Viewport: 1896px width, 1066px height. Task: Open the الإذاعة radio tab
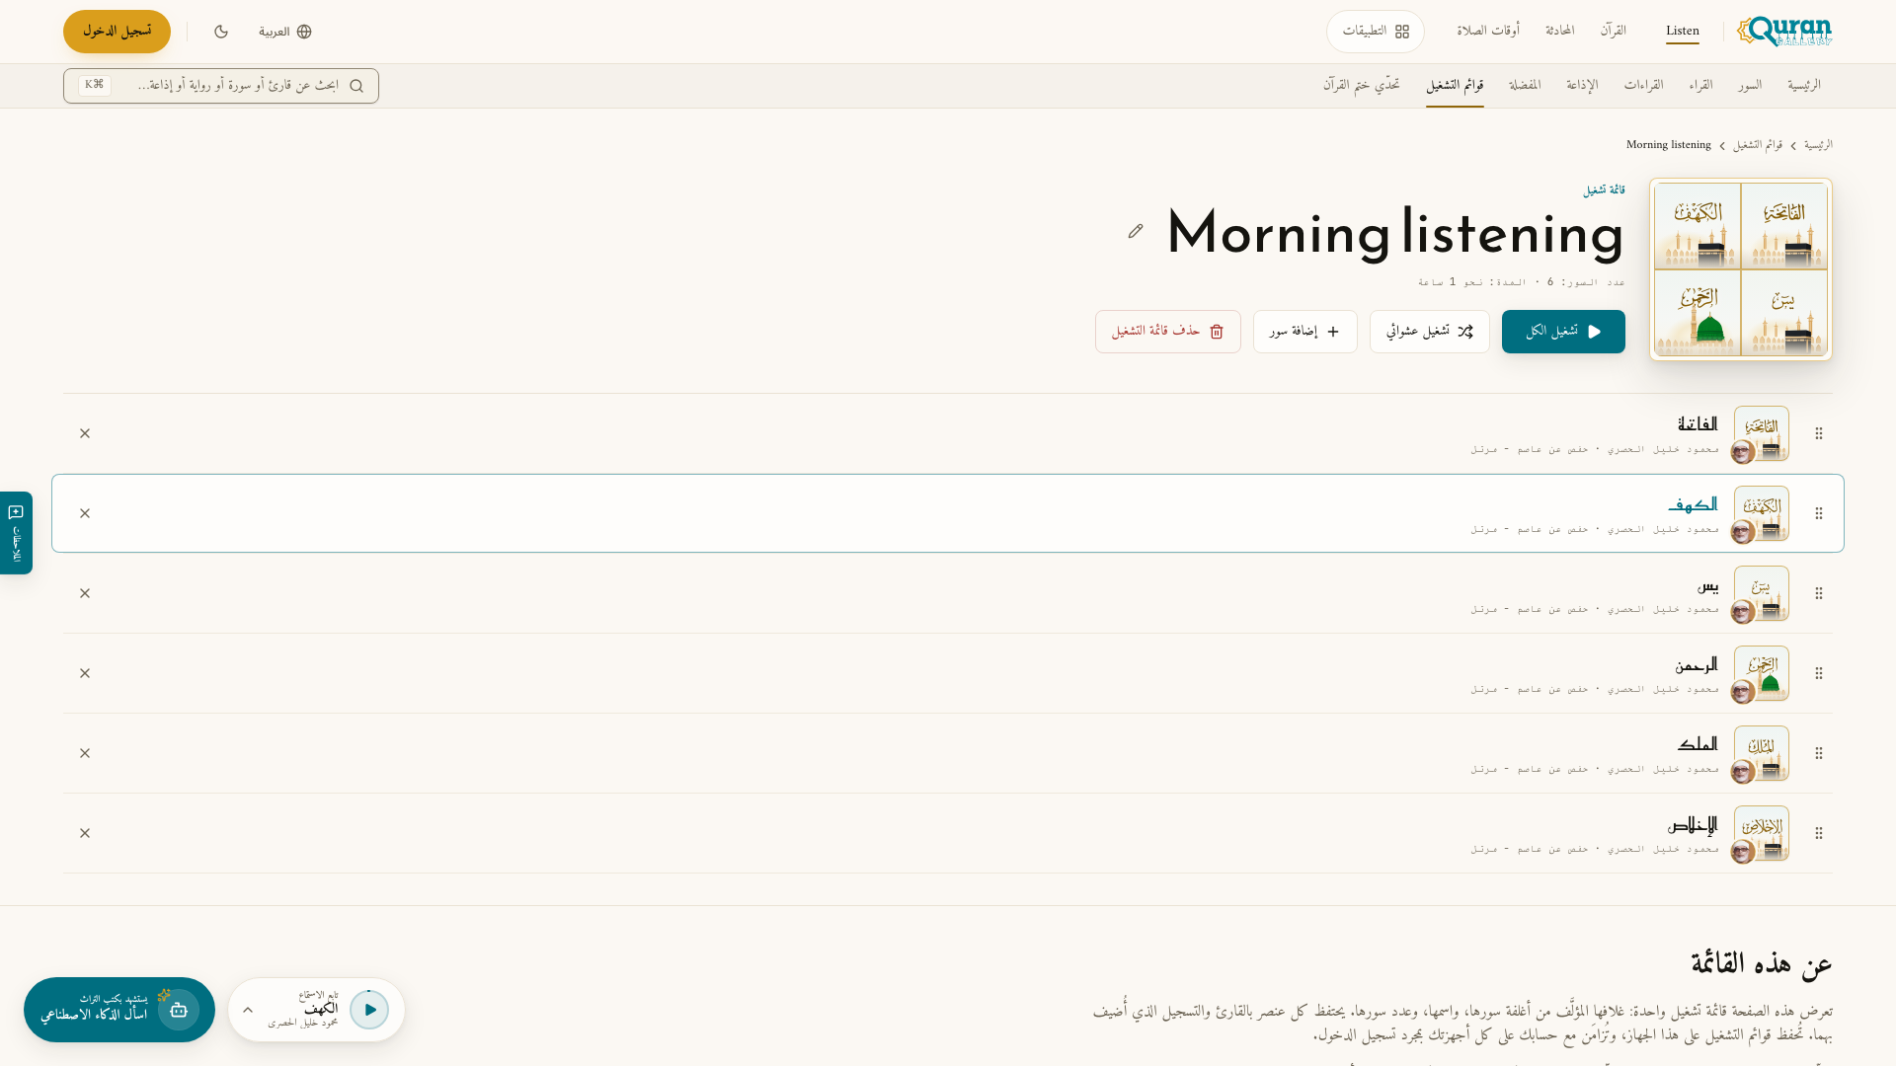click(1582, 86)
